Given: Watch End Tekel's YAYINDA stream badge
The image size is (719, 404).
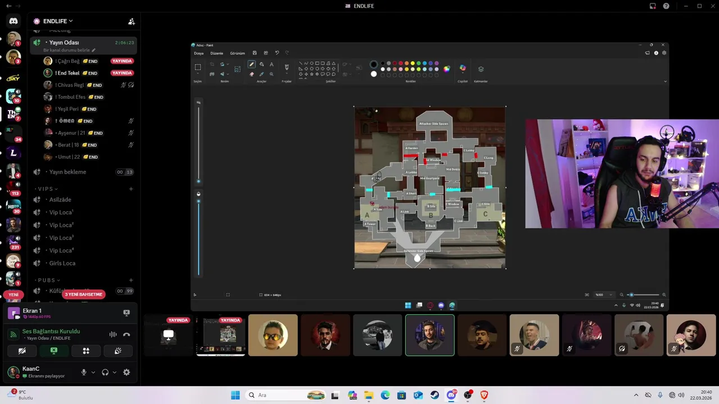Looking at the screenshot, I should [x=122, y=73].
